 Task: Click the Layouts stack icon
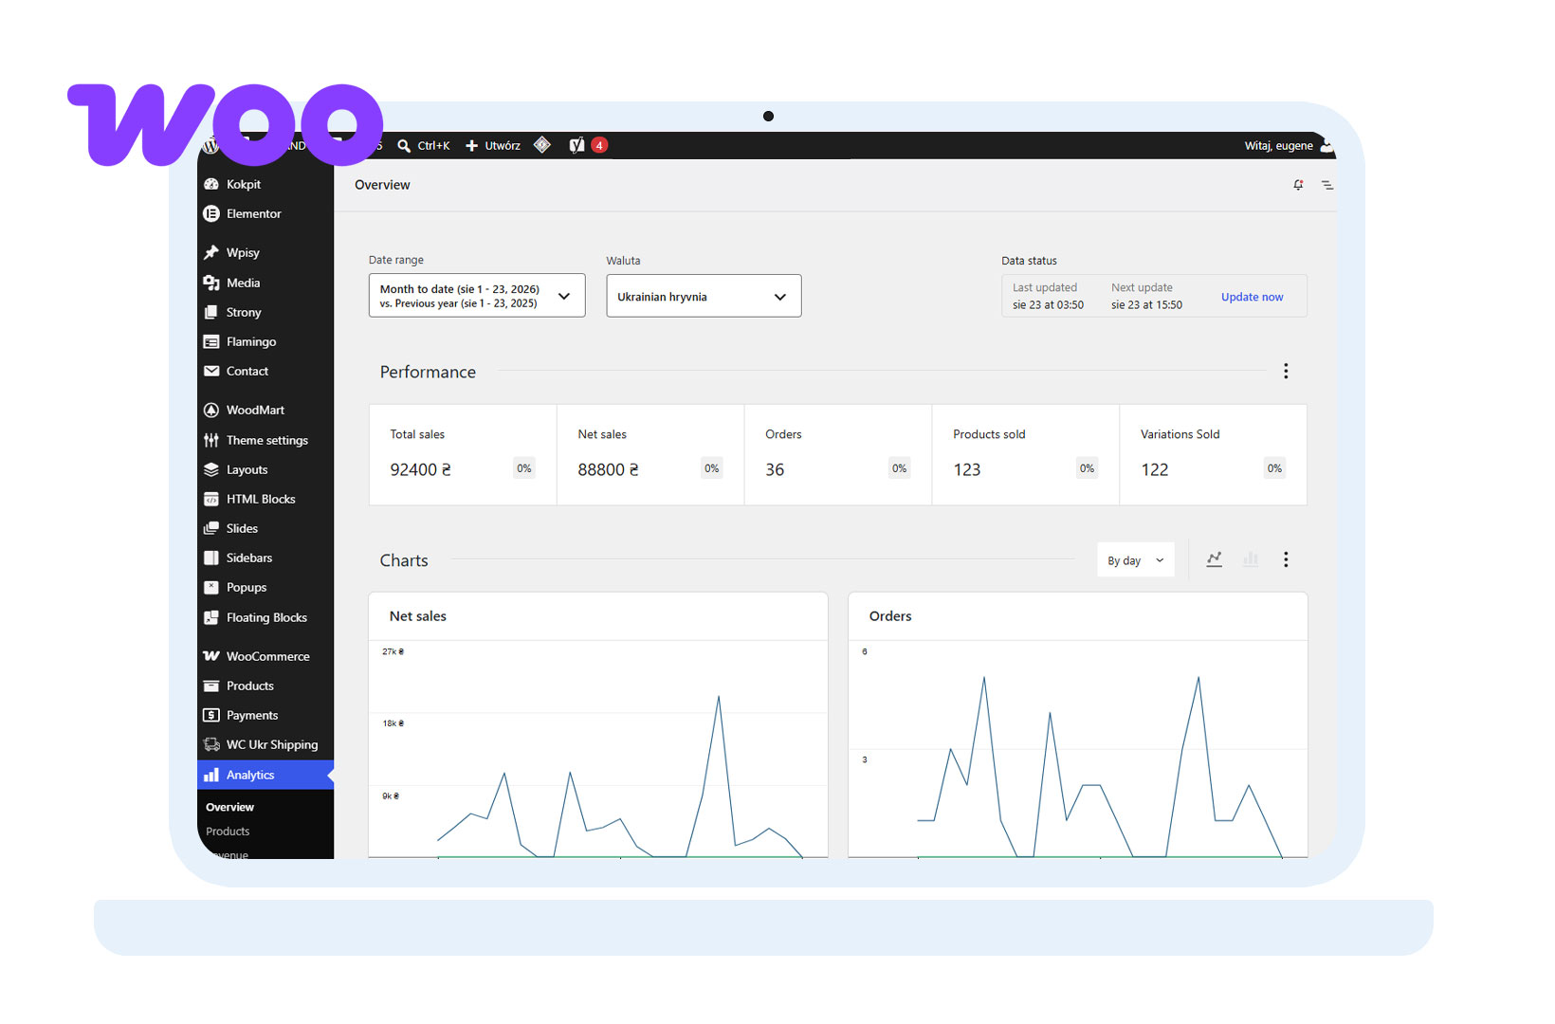tap(211, 469)
